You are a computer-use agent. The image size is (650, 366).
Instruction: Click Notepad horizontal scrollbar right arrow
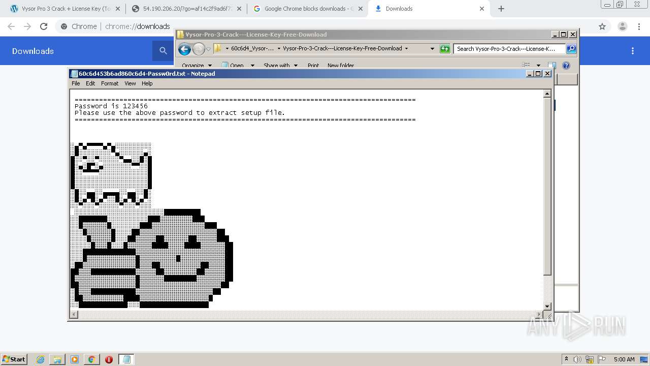click(539, 315)
